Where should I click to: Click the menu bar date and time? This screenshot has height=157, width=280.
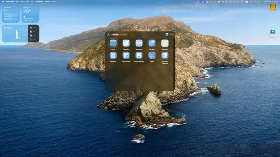pos(272,2)
